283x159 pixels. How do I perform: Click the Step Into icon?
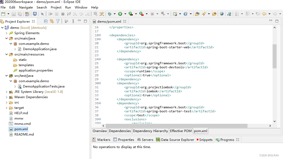pyautogui.click(x=75, y=14)
